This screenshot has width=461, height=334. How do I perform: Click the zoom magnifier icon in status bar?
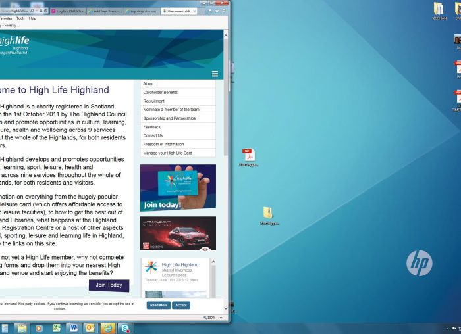(x=205, y=318)
